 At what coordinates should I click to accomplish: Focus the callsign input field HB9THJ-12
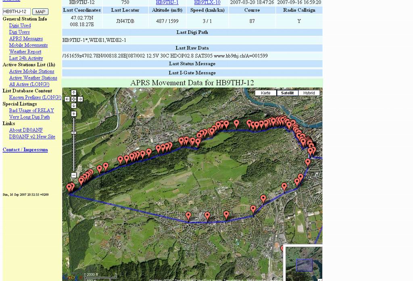16,12
